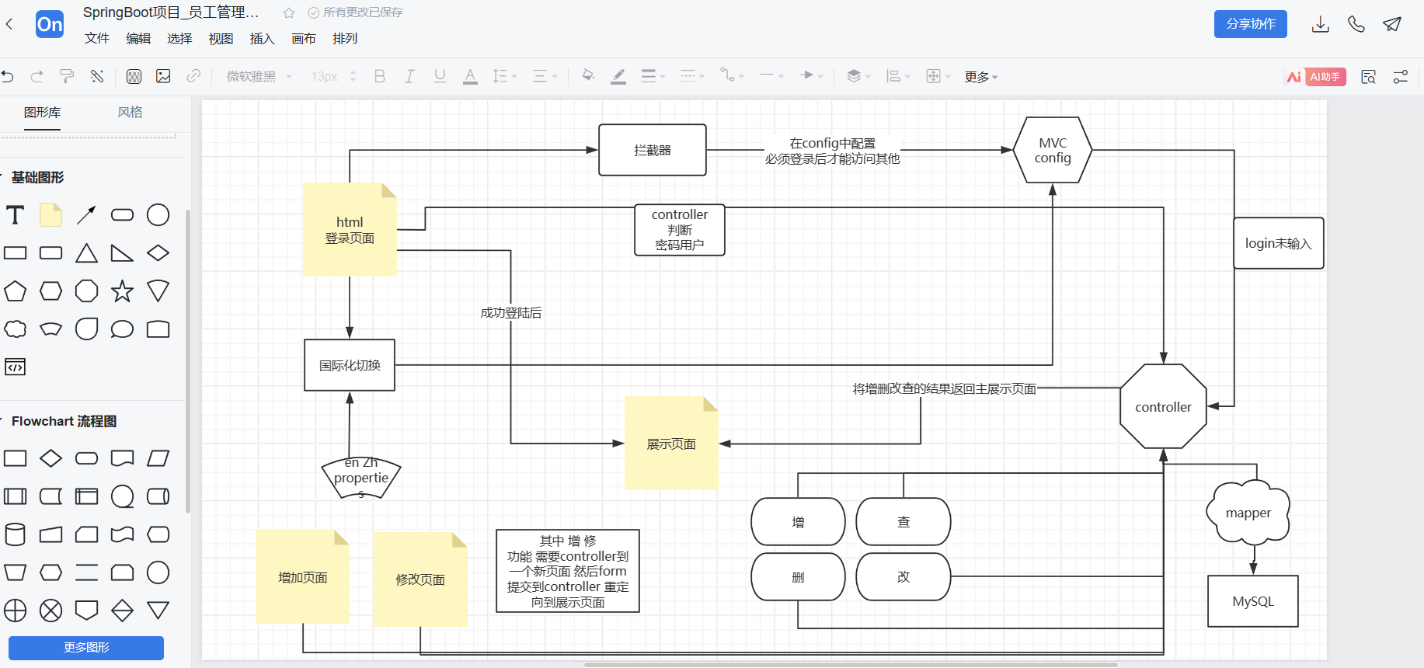Open the 选择 menu
The height and width of the screenshot is (668, 1424).
179,38
